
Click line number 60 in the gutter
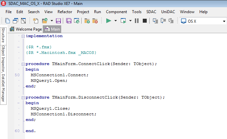click(17, 131)
